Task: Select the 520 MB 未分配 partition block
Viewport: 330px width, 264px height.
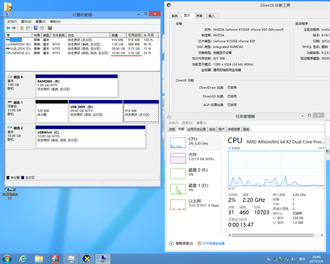Action: click(x=52, y=111)
